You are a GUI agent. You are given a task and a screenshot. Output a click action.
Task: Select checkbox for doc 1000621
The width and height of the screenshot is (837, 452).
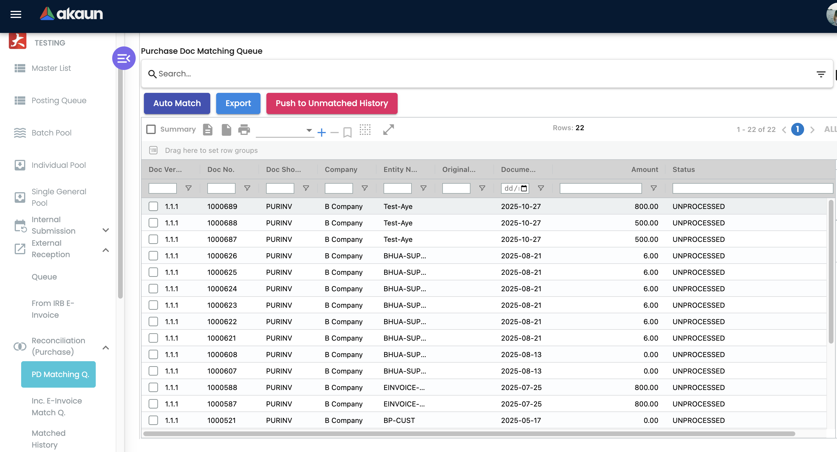click(153, 338)
